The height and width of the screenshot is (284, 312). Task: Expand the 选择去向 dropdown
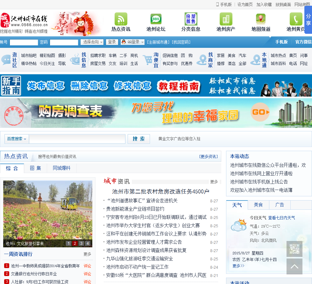(x=92, y=42)
